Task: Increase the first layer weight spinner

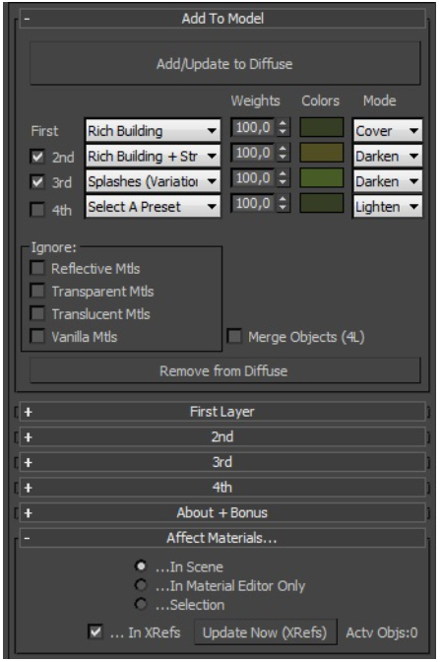Action: (283, 123)
